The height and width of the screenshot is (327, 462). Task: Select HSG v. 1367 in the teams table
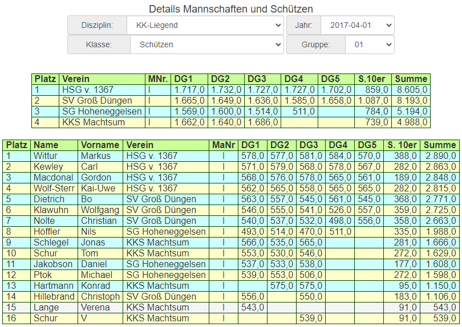tap(88, 90)
